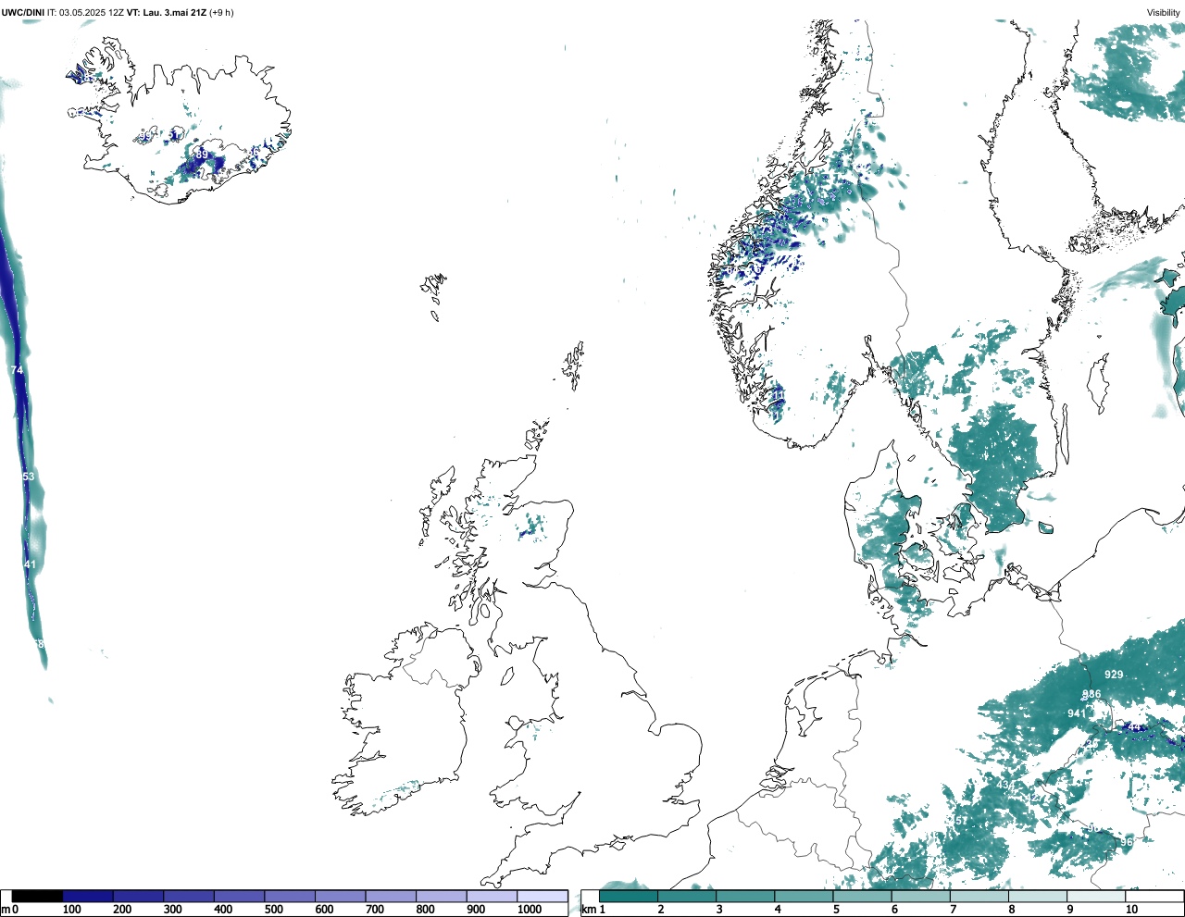Click the '1000' tick on meter scale
The height and width of the screenshot is (917, 1185).
(x=529, y=910)
